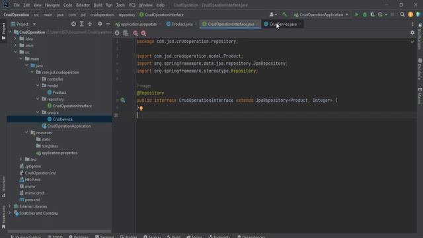Click the green inspection checkmark in editor
The width and height of the screenshot is (423, 238).
(412, 42)
